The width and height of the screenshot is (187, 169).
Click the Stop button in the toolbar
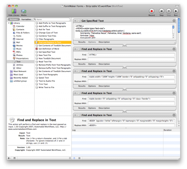[169, 11]
